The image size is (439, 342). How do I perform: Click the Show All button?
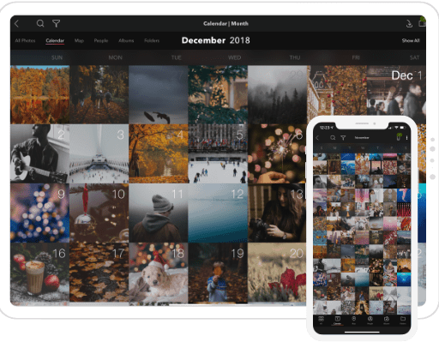pos(411,40)
